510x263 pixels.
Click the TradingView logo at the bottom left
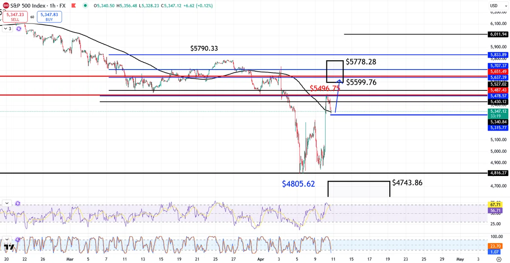9,246
